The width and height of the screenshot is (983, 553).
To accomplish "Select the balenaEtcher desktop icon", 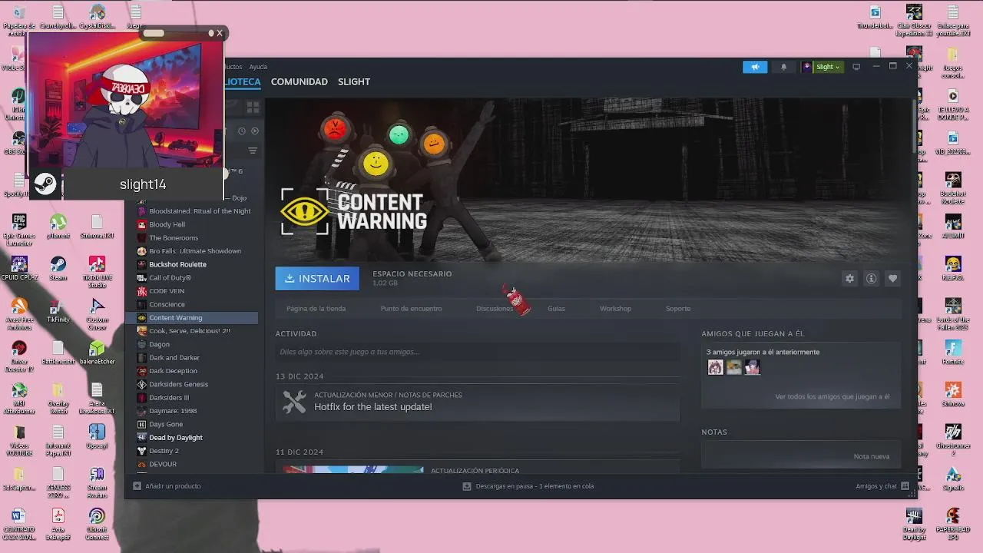I will coord(97,353).
